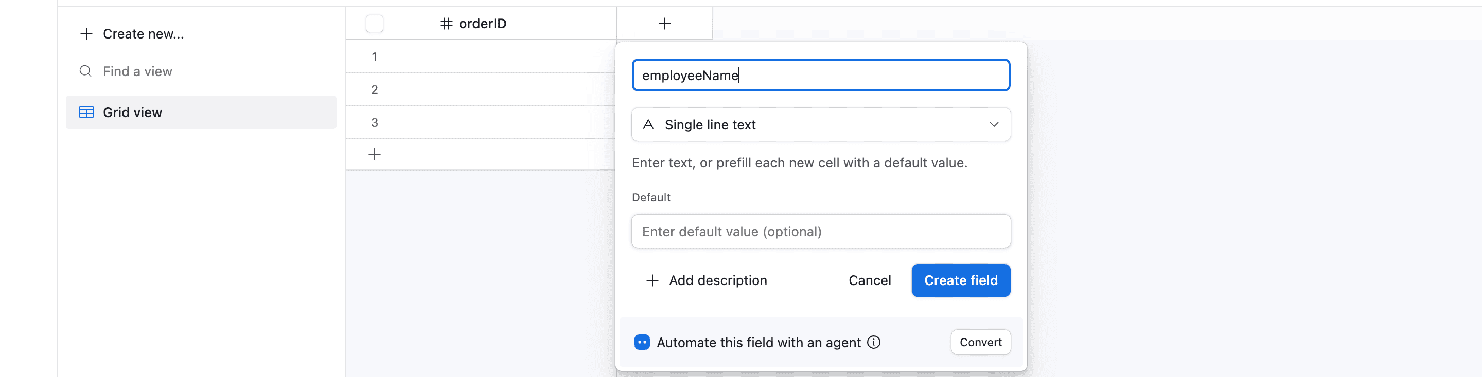Screen dimensions: 1482x377
Task: Tick the select-all checkbox in header row
Action: click(375, 24)
